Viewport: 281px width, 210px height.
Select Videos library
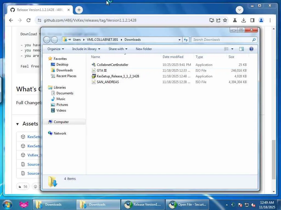point(61,110)
